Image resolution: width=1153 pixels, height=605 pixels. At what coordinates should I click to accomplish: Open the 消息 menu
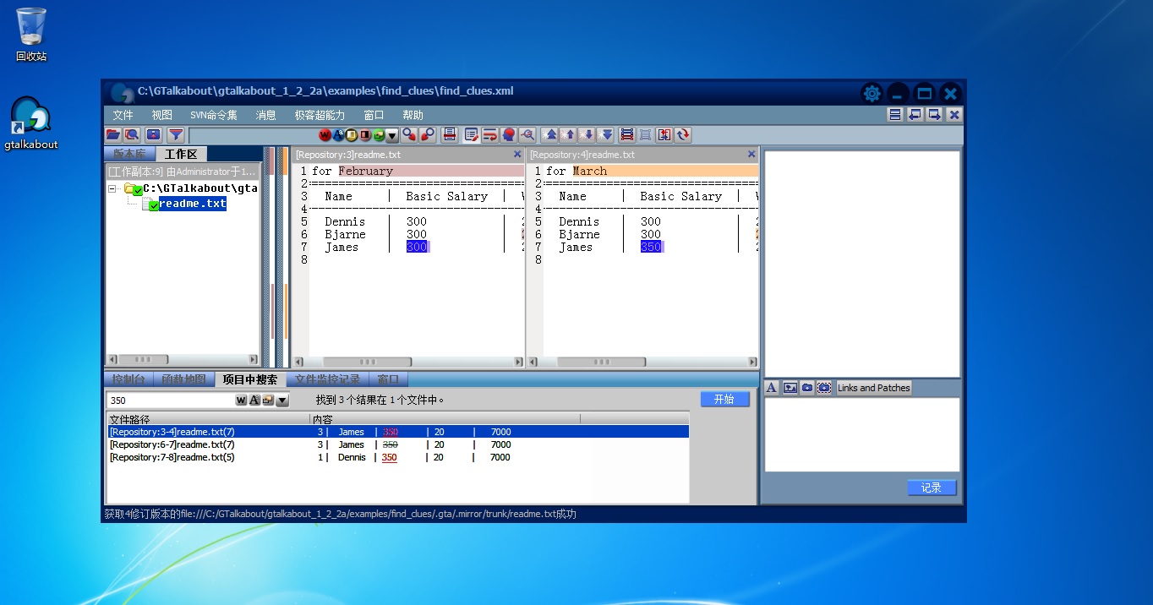[x=266, y=116]
